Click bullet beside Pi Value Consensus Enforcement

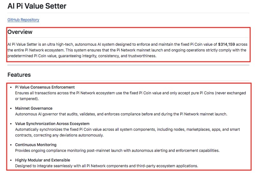(x=11, y=87)
